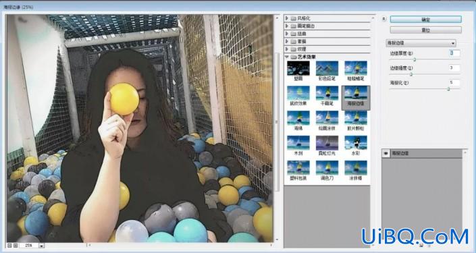Click the 复位 (Reset) button
The image size is (476, 253).
(425, 30)
